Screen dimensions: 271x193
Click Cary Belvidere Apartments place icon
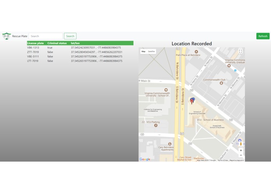(170, 144)
